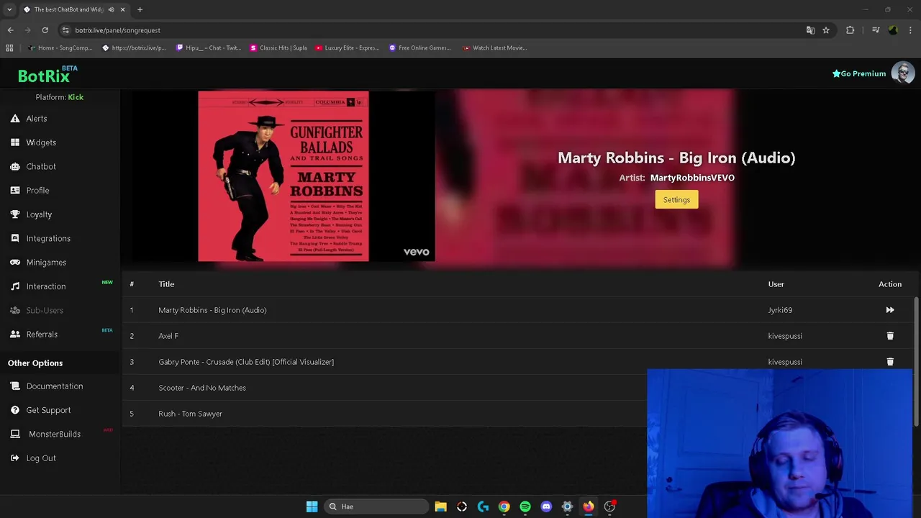Click the Alerts warning triangle icon
Viewport: 921px width, 518px height.
[15, 119]
